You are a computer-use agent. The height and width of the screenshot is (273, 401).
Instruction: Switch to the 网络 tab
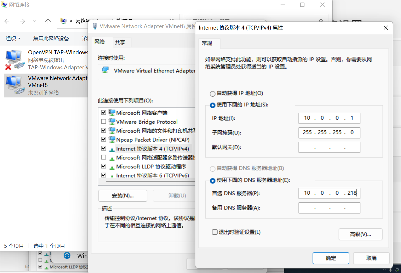coord(100,42)
